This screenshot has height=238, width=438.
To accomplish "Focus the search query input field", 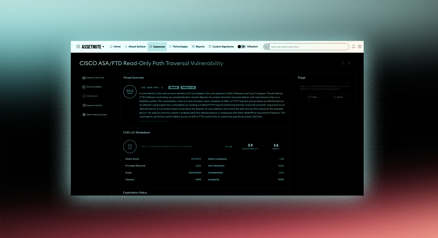I will pos(309,47).
